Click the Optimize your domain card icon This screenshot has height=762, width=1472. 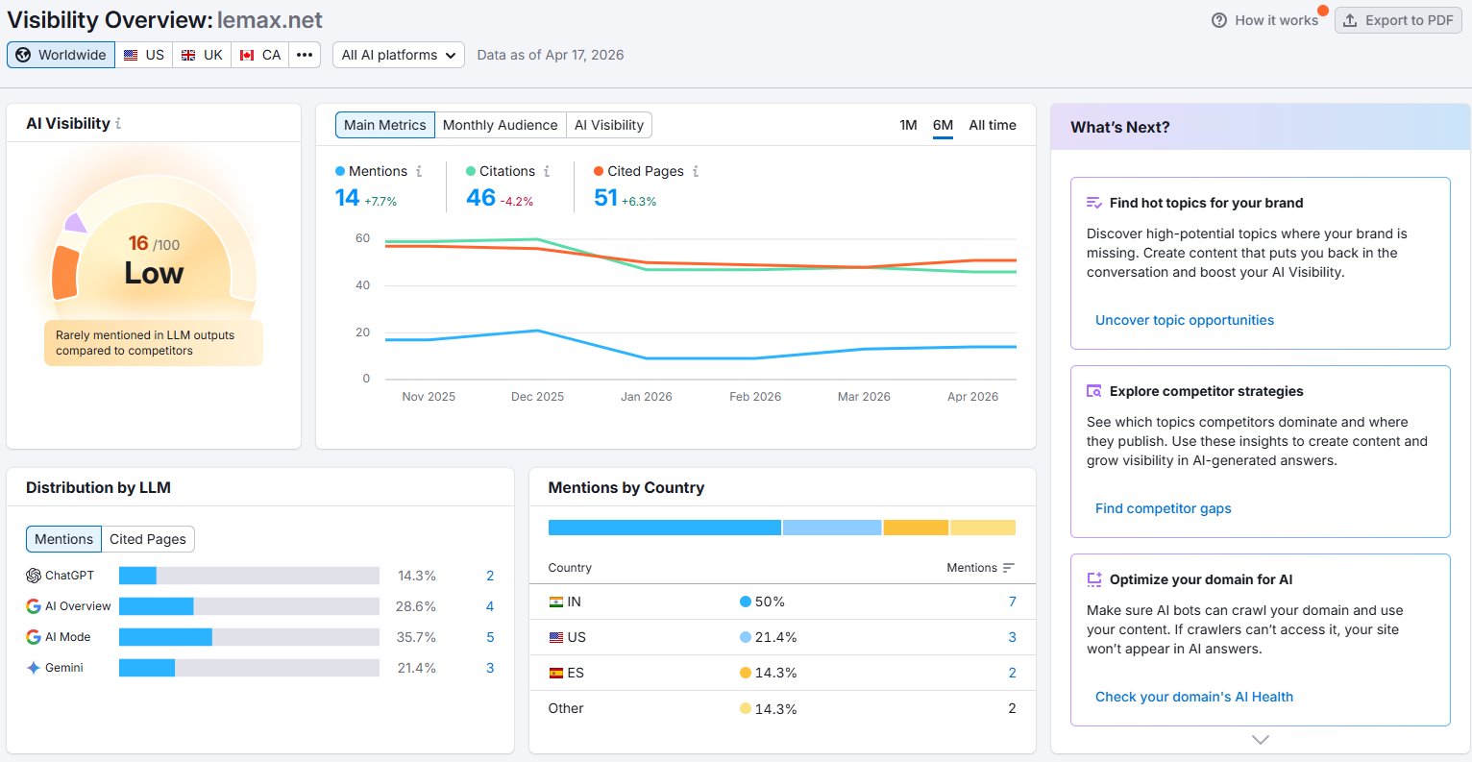[x=1094, y=579]
